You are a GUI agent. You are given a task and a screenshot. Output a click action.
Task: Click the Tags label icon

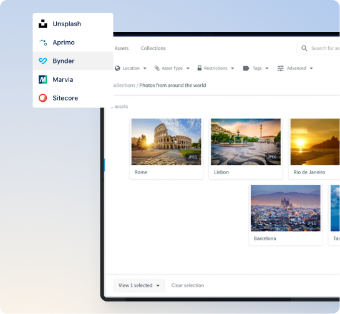tap(246, 68)
